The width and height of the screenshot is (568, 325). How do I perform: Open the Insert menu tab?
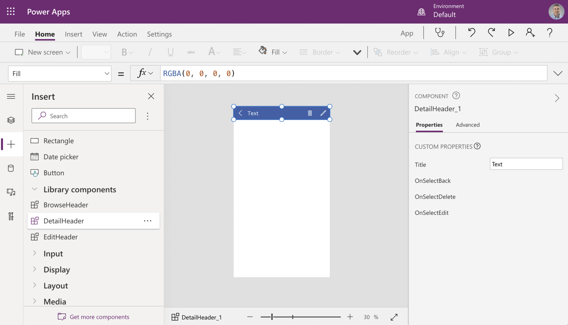[x=73, y=34]
